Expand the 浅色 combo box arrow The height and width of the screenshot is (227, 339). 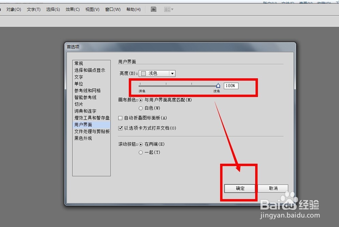click(x=172, y=73)
